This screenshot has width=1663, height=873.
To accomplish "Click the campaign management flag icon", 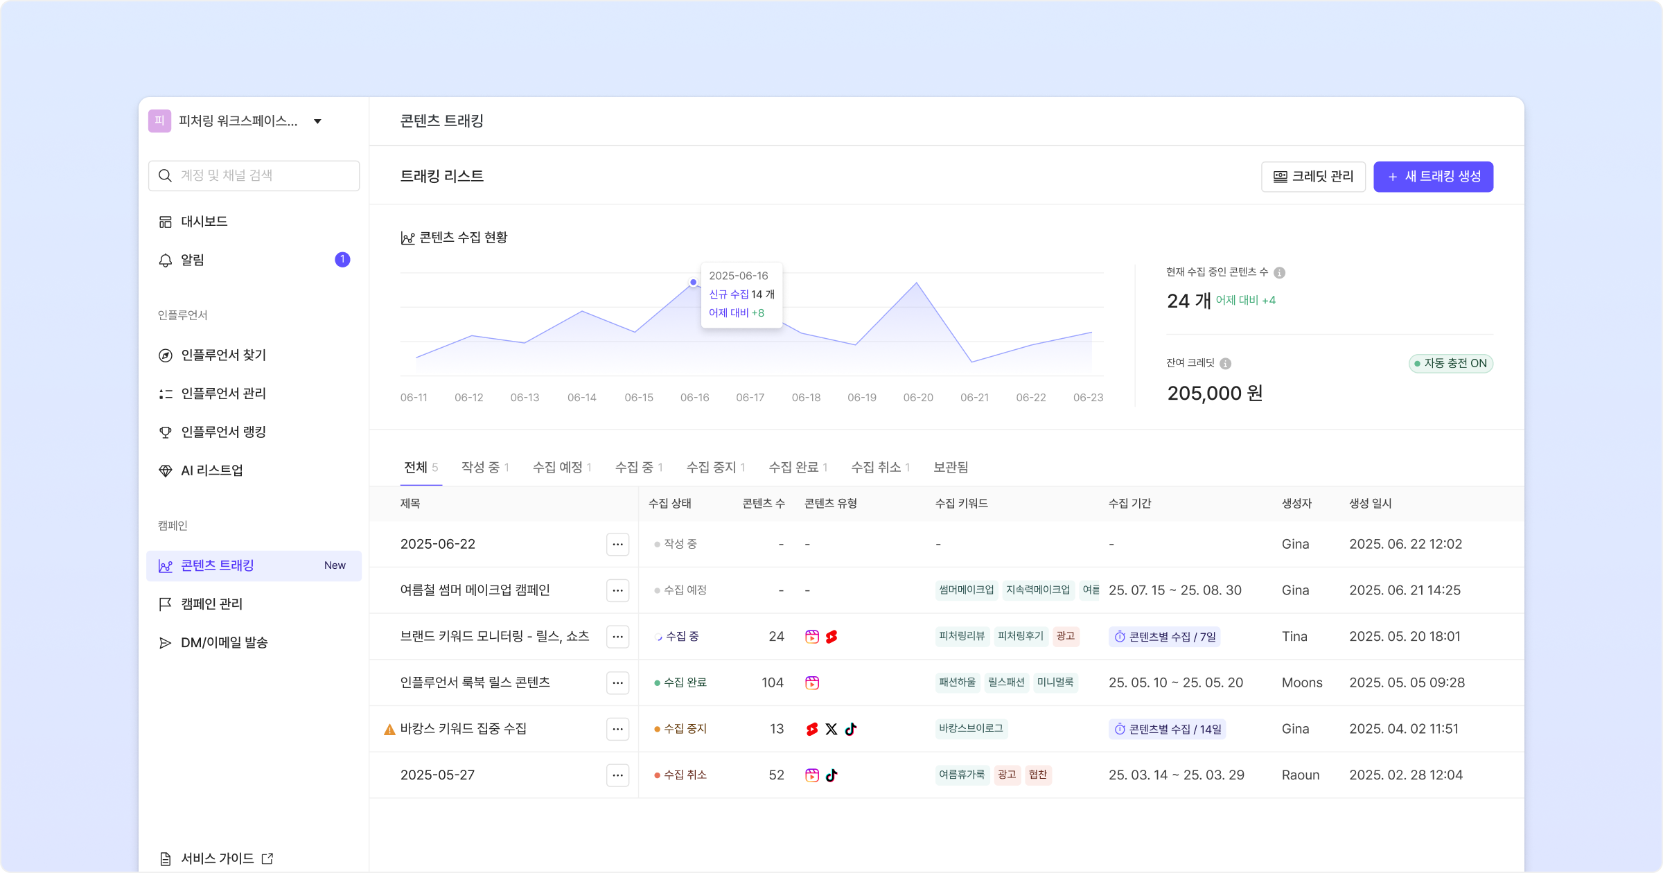I will (166, 604).
